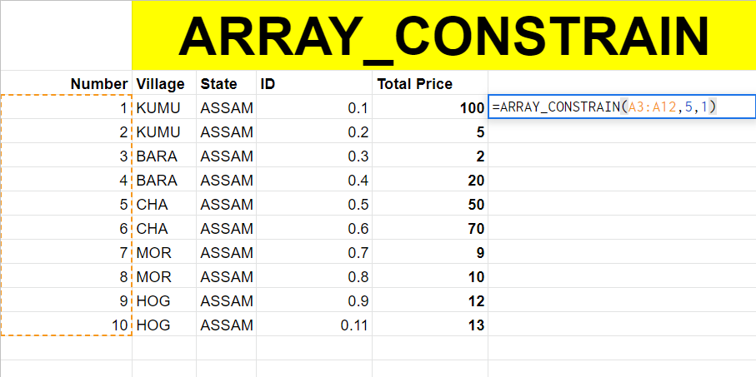
Task: Select Number column cell with value 3
Action: pyautogui.click(x=66, y=155)
